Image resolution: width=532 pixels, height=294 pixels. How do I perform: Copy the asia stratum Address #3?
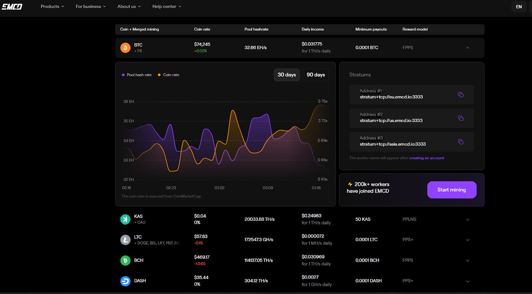coord(461,142)
